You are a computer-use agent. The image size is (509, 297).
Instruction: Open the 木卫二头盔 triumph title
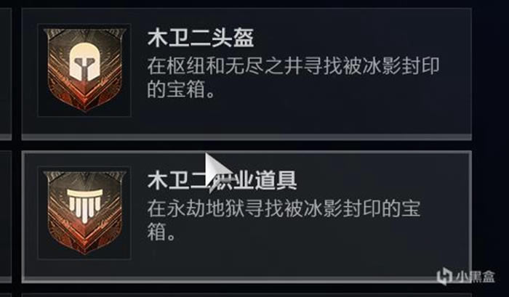(x=200, y=38)
